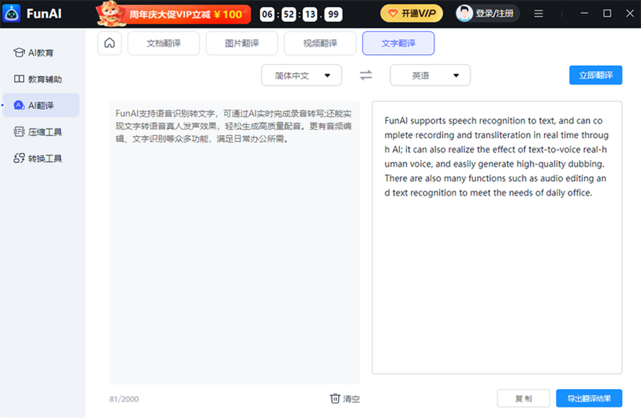Screen dimensions: 641x418
Task: Open the hamburger menu icon in title bar
Action: [x=539, y=13]
